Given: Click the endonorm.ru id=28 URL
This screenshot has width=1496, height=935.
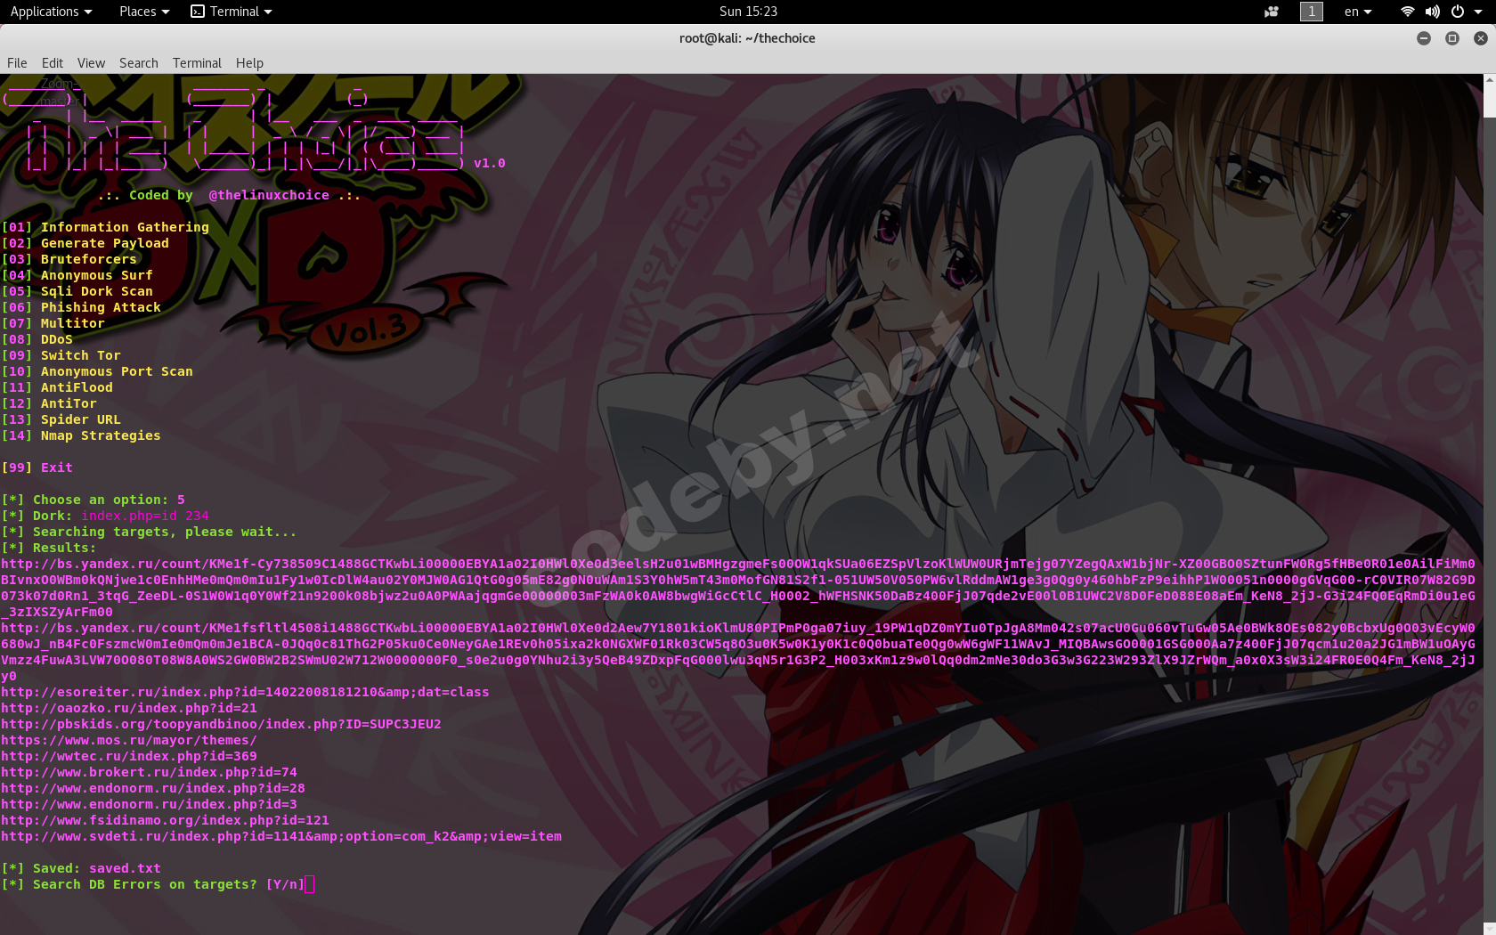Looking at the screenshot, I should click(x=153, y=788).
